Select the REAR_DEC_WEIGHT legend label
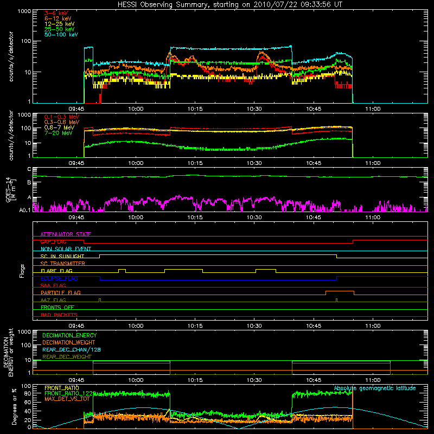434x434 pixels. (x=67, y=357)
